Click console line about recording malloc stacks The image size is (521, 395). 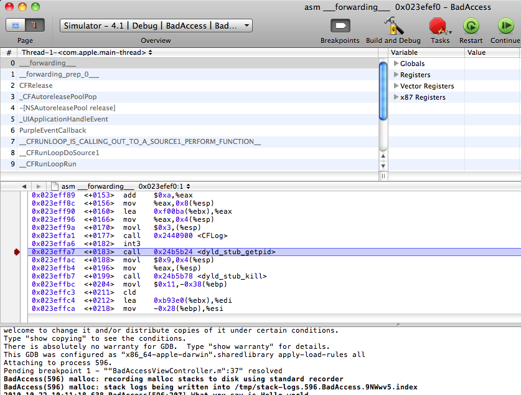click(174, 379)
